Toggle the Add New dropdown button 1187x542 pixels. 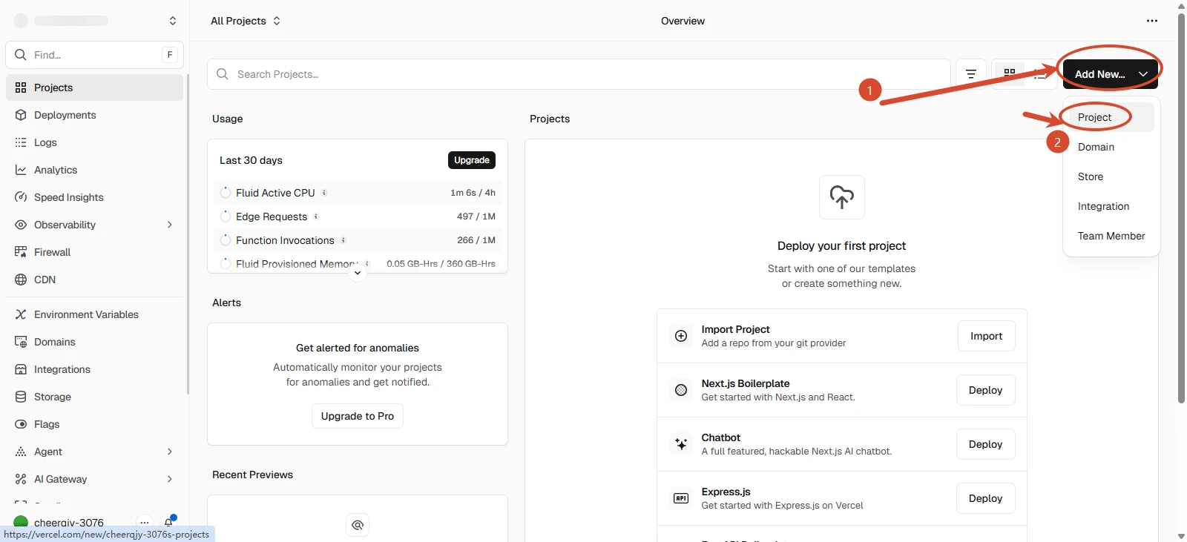click(x=1111, y=74)
